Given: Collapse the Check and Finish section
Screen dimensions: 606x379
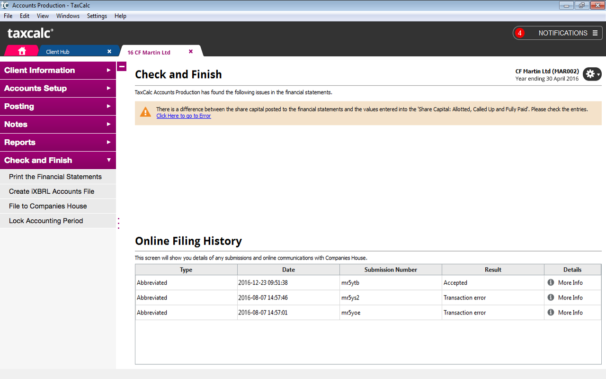Looking at the screenshot, I should coord(58,160).
